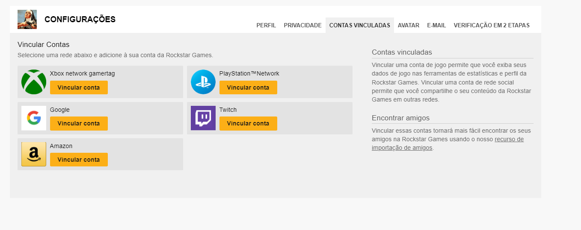Open the E-mail tab
Image resolution: width=581 pixels, height=230 pixels.
pos(436,25)
